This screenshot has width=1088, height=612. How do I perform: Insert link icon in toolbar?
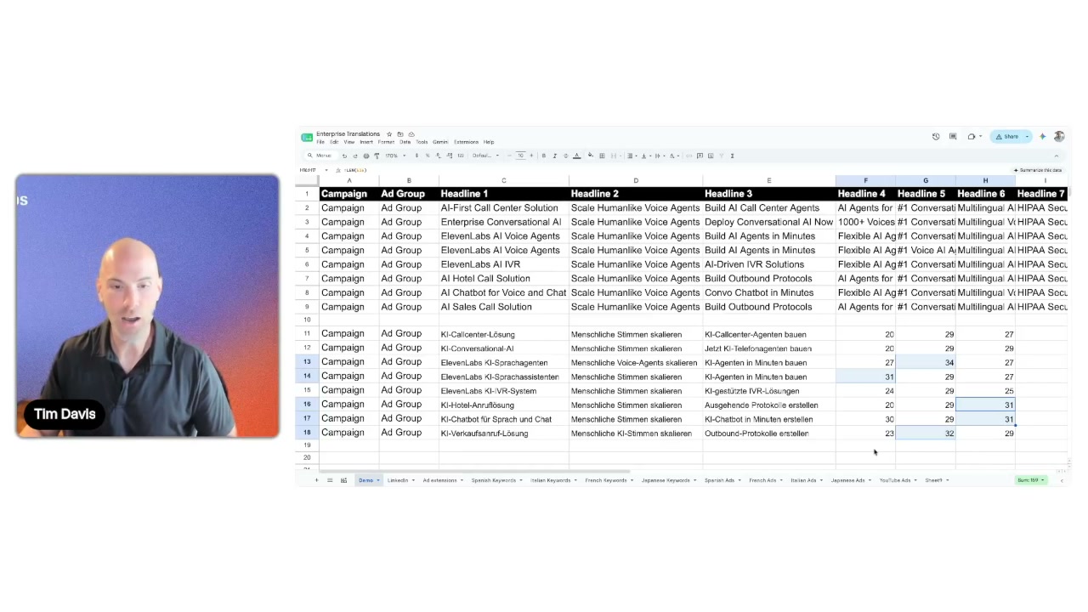tap(689, 156)
